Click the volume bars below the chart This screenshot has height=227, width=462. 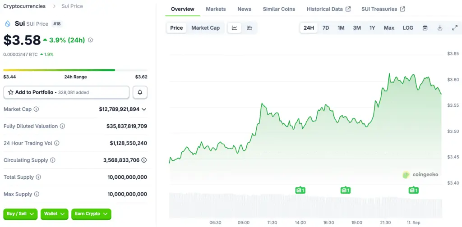point(305,206)
